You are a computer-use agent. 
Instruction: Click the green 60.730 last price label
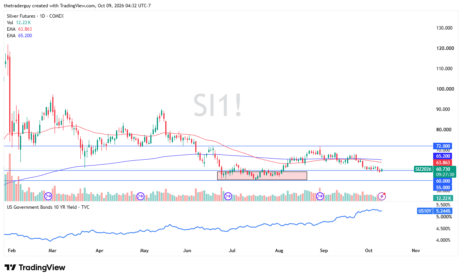click(x=445, y=169)
